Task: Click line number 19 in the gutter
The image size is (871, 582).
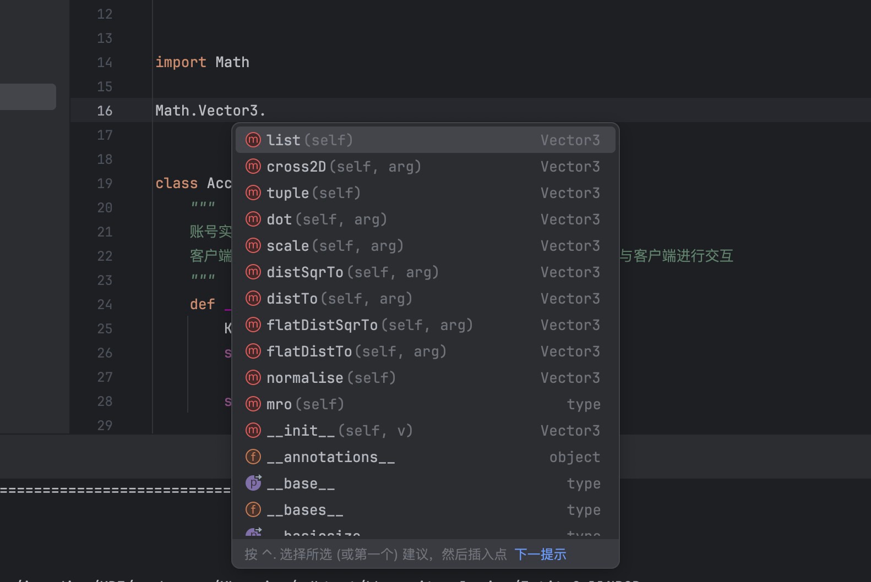Action: tap(105, 183)
